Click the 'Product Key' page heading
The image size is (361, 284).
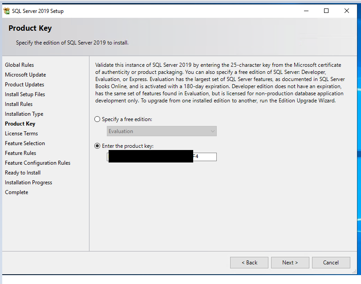(30, 28)
